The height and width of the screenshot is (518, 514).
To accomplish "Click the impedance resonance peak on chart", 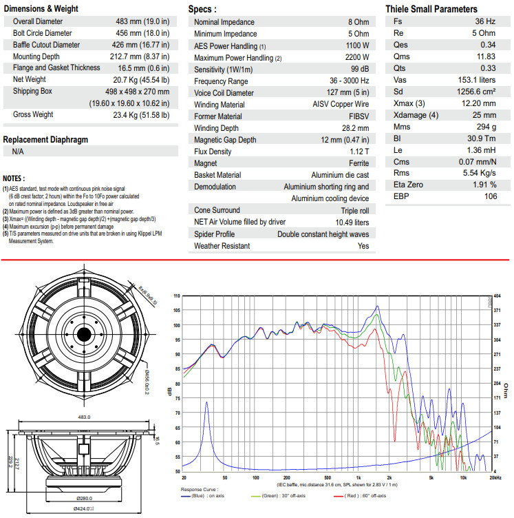I will (x=206, y=402).
